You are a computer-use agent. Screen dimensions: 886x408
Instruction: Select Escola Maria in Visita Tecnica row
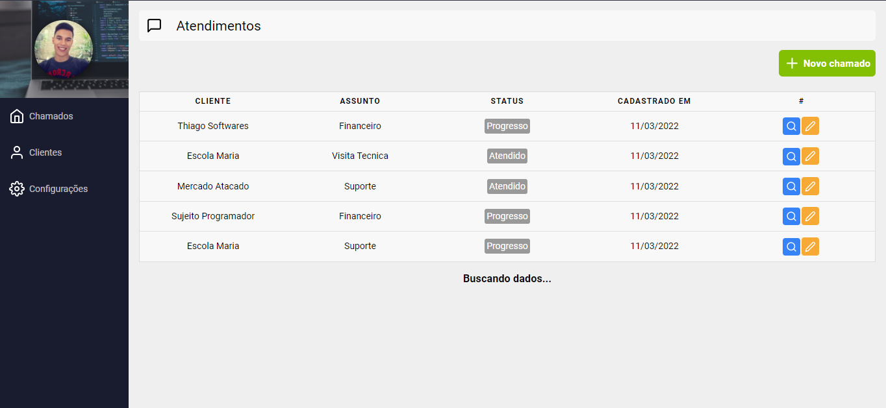tap(213, 156)
